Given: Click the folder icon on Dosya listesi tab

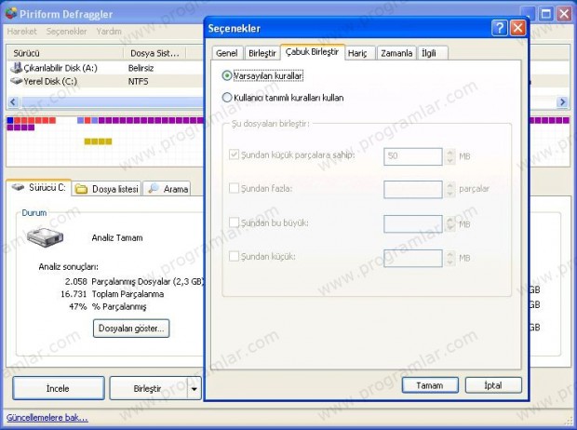Looking at the screenshot, I should click(x=81, y=189).
